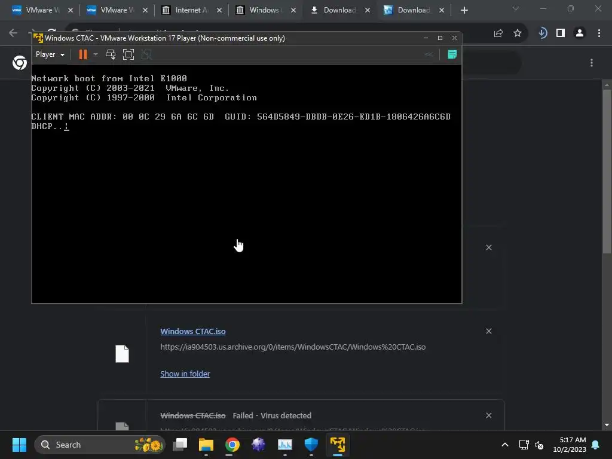612x459 pixels.
Task: Remove Windows CTAC.iso entry from downloads list
Action: [489, 331]
